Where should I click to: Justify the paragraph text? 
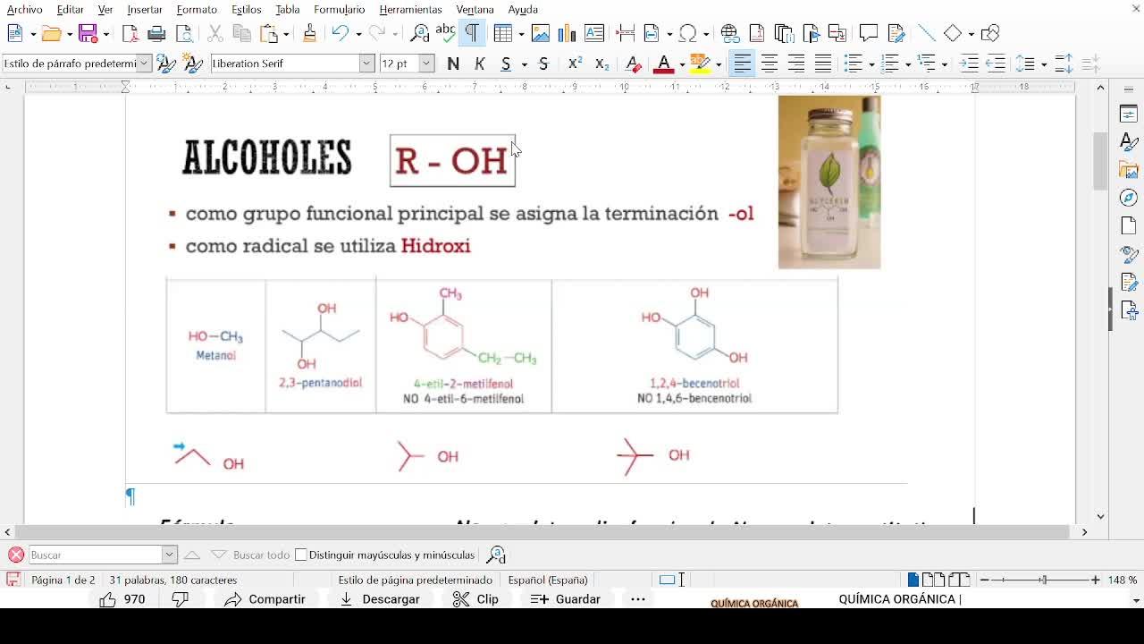(823, 64)
